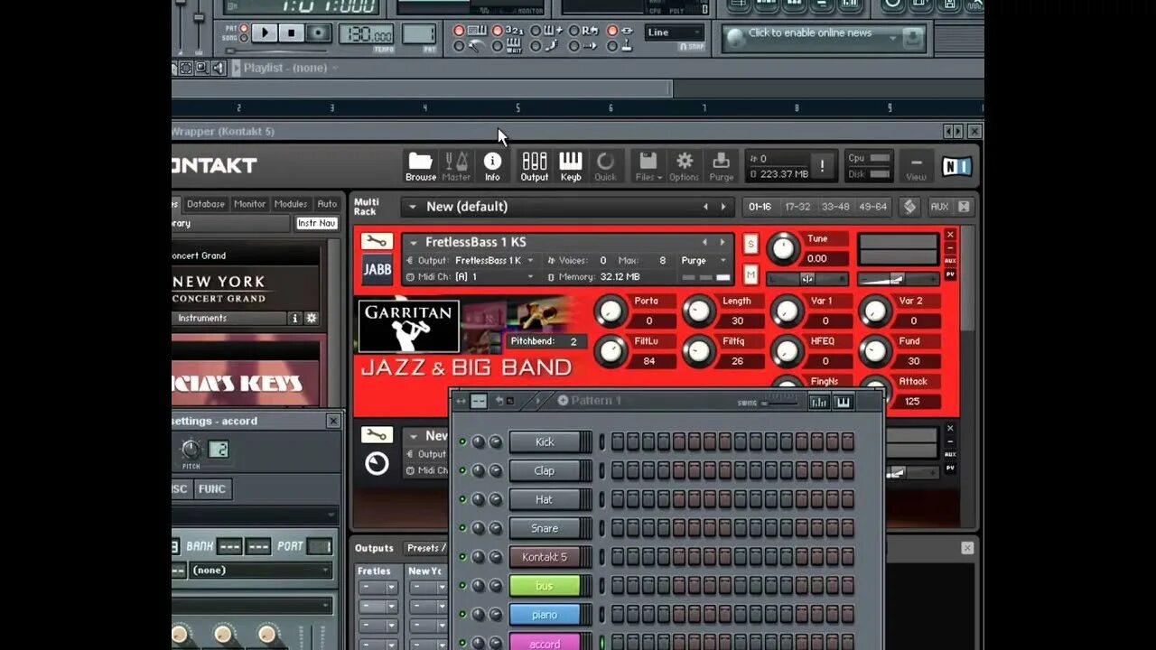Open the Pattern 1 selector

(x=592, y=401)
